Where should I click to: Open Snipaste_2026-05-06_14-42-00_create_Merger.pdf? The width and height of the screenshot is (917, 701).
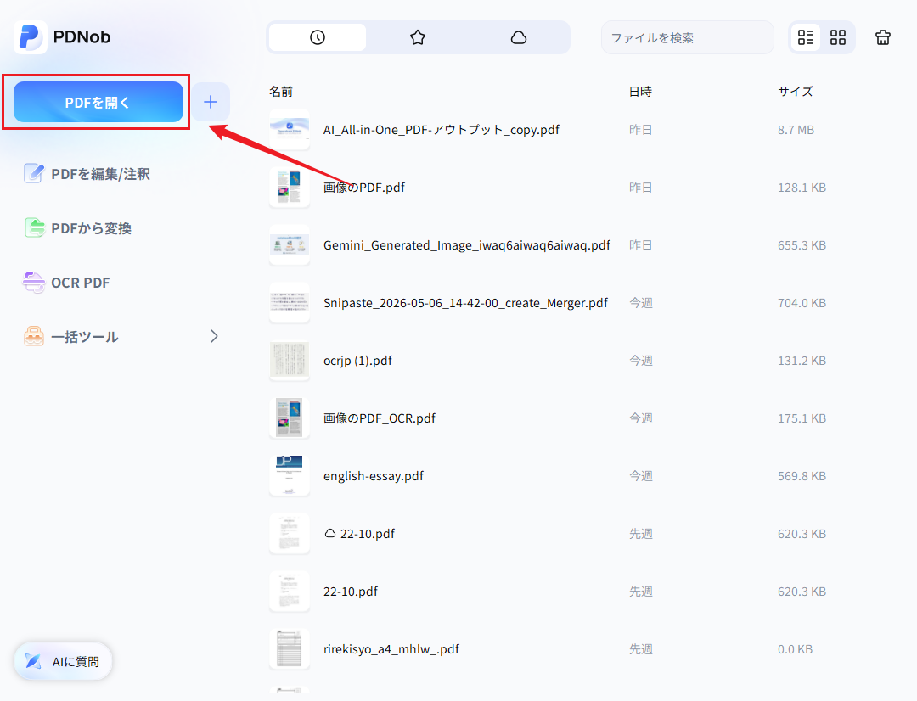tap(465, 303)
